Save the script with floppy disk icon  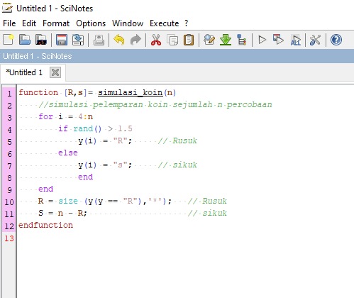point(62,40)
